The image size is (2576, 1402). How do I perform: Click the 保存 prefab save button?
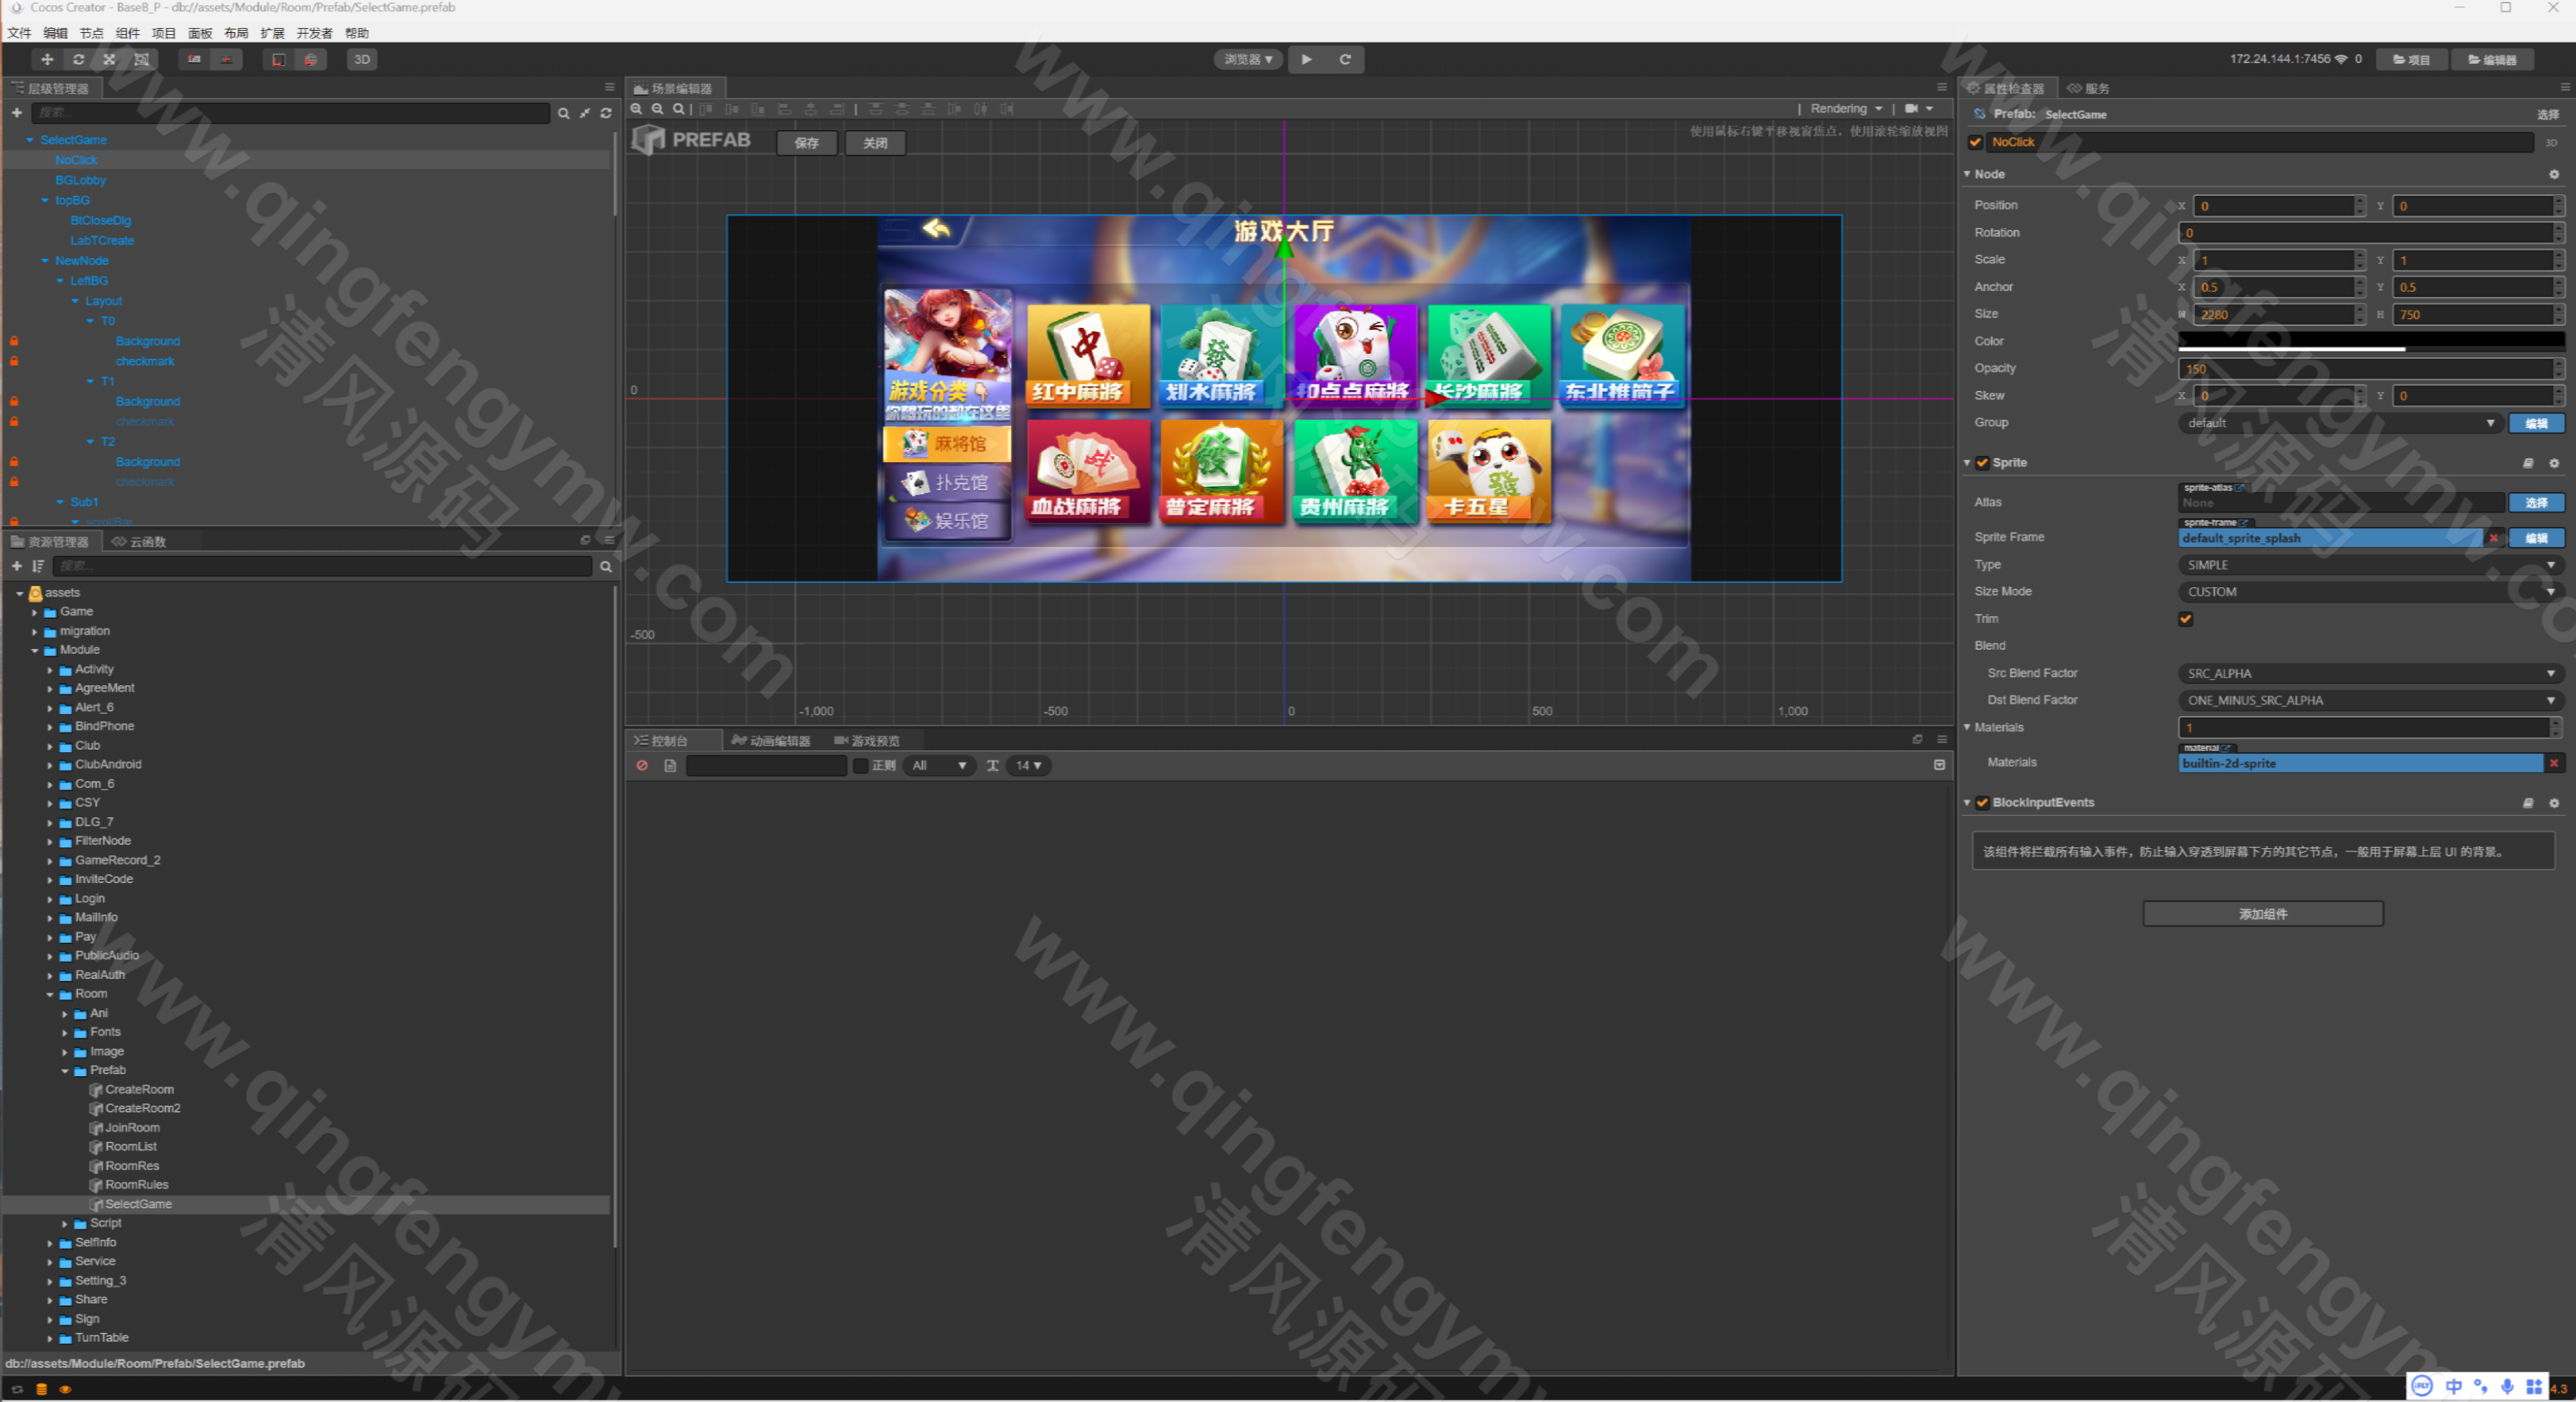point(806,143)
